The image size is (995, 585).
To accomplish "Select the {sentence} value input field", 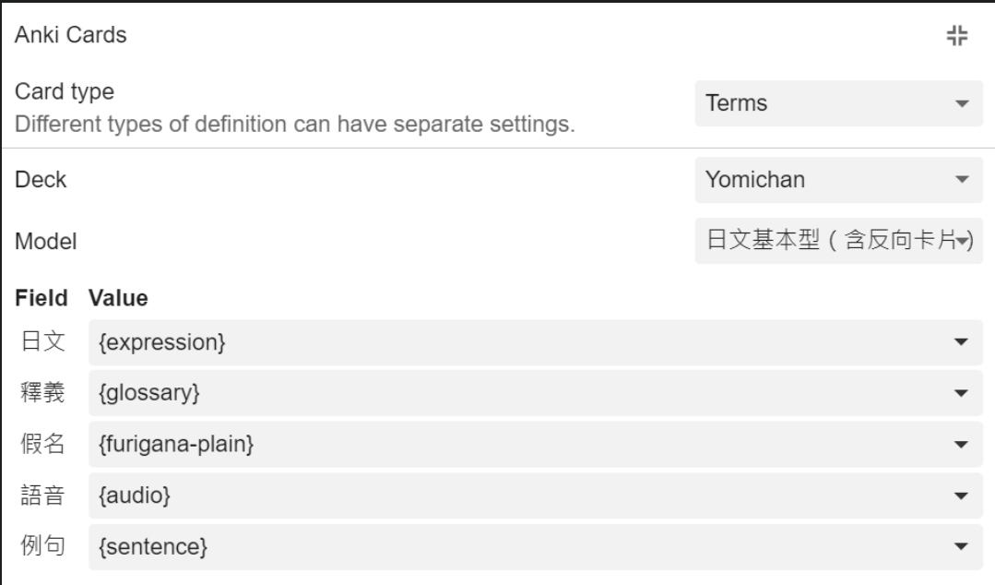I will click(516, 547).
